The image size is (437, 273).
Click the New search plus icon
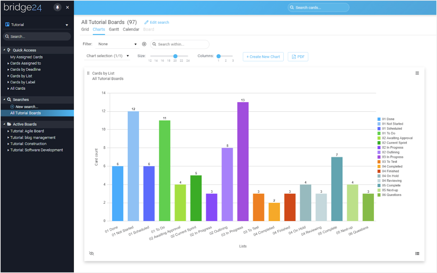click(x=12, y=107)
